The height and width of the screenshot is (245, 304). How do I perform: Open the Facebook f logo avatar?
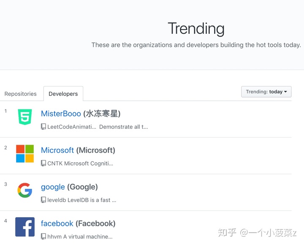coord(25,227)
